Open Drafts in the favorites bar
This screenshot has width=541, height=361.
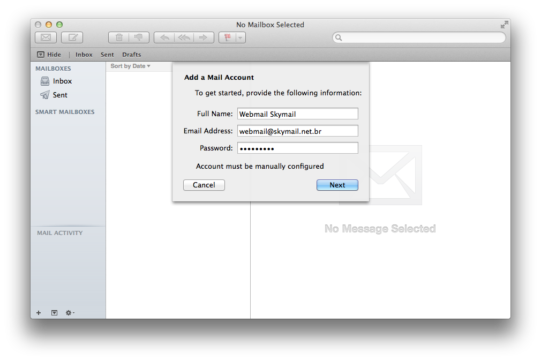131,55
